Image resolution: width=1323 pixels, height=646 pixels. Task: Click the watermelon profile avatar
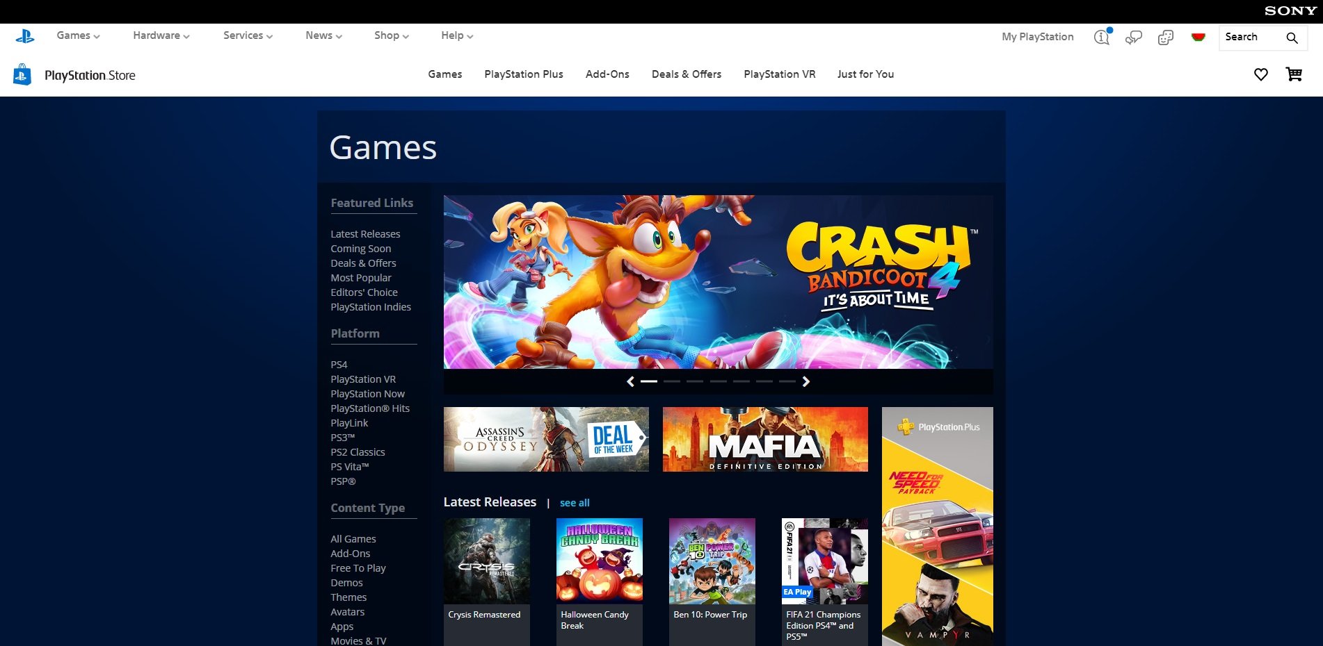(x=1198, y=37)
